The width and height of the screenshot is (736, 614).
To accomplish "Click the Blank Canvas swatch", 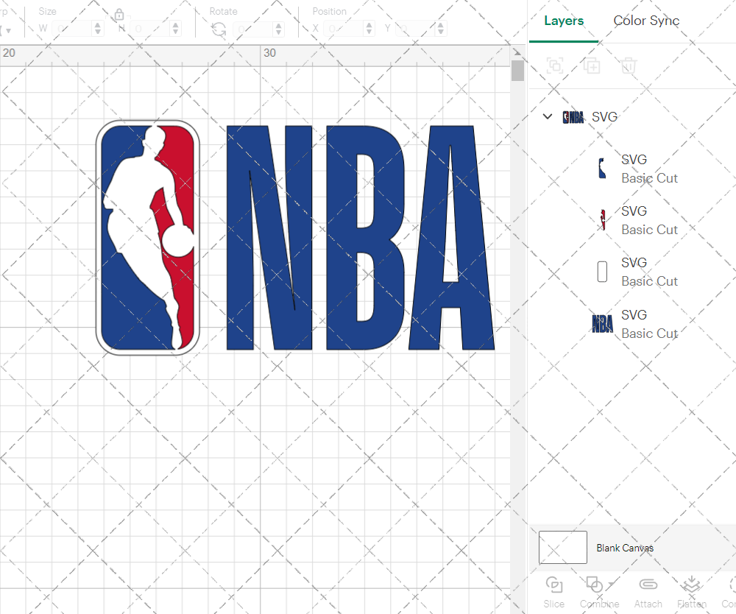I will coord(563,547).
